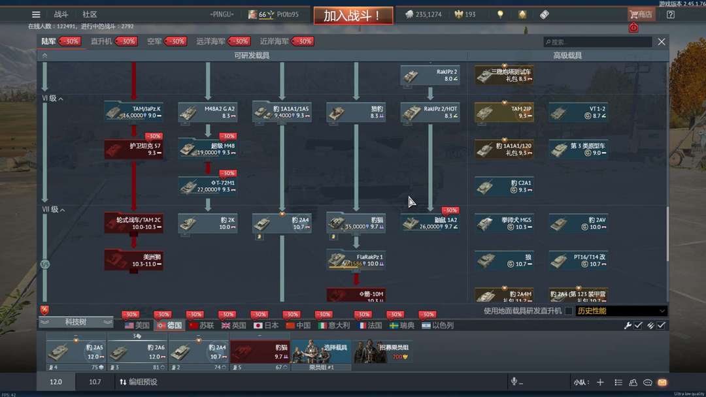Select the 美国 nation

click(137, 325)
